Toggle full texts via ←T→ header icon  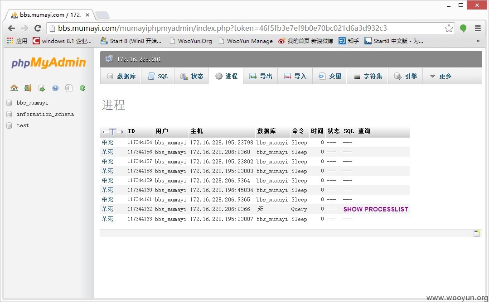tap(113, 132)
